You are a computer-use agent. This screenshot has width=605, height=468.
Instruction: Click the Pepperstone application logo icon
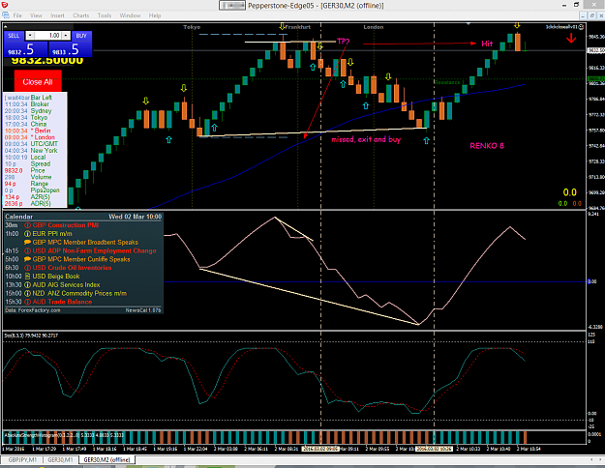click(5, 5)
